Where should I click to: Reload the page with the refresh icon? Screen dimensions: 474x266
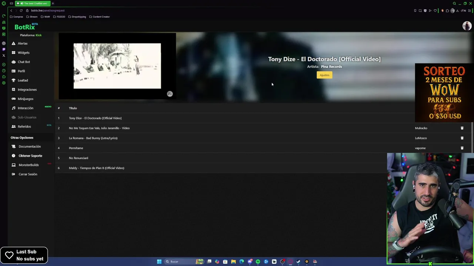point(21,10)
